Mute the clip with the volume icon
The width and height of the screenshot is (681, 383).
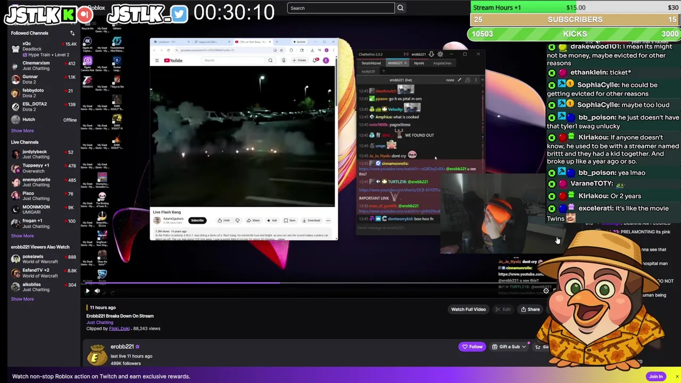(x=97, y=291)
